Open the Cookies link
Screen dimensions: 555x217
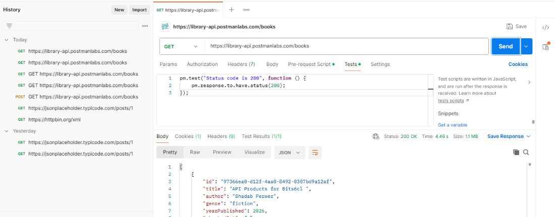pos(518,64)
